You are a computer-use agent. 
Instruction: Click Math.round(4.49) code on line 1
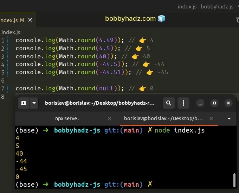coord(88,40)
